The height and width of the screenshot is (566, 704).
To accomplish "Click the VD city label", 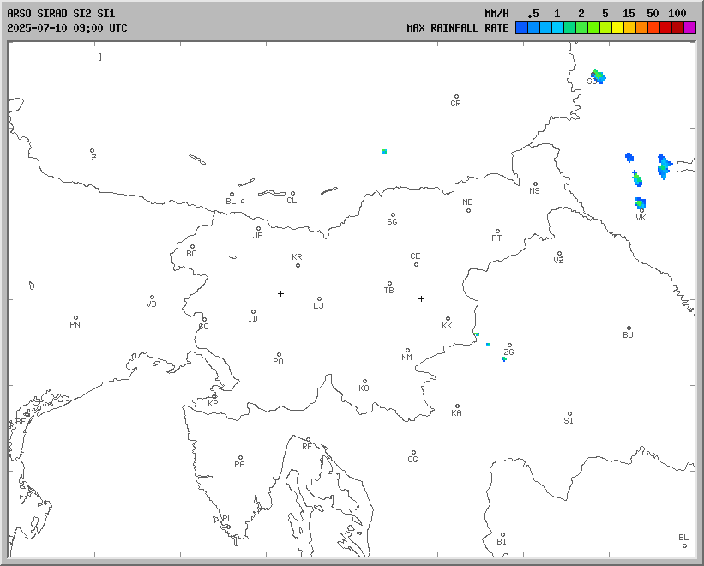I will pos(151,304).
